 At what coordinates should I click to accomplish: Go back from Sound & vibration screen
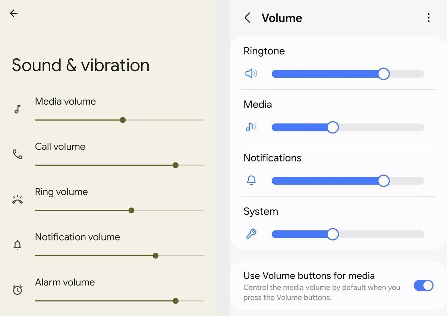pos(14,13)
